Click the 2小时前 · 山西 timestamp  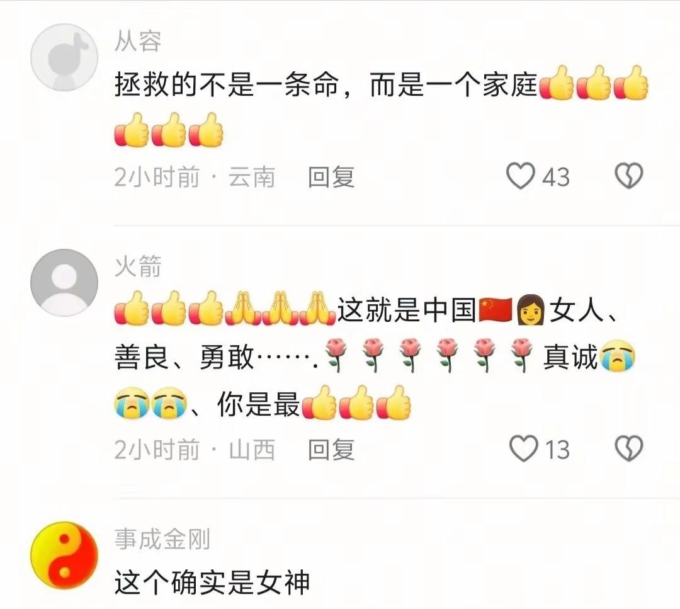pyautogui.click(x=195, y=450)
